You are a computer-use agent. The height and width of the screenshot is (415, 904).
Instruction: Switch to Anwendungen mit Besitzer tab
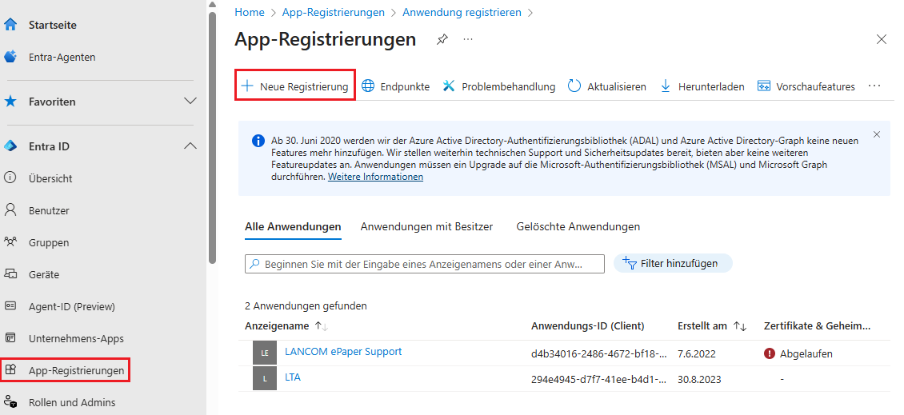[426, 226]
